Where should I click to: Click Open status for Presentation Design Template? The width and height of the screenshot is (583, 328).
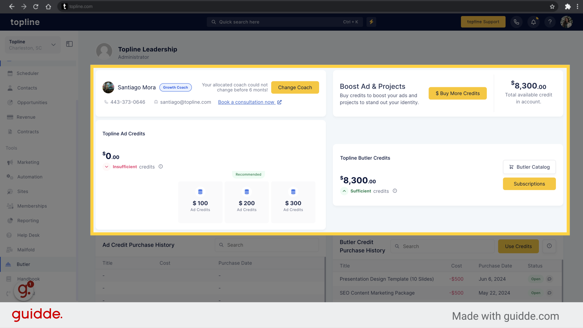coord(536,279)
